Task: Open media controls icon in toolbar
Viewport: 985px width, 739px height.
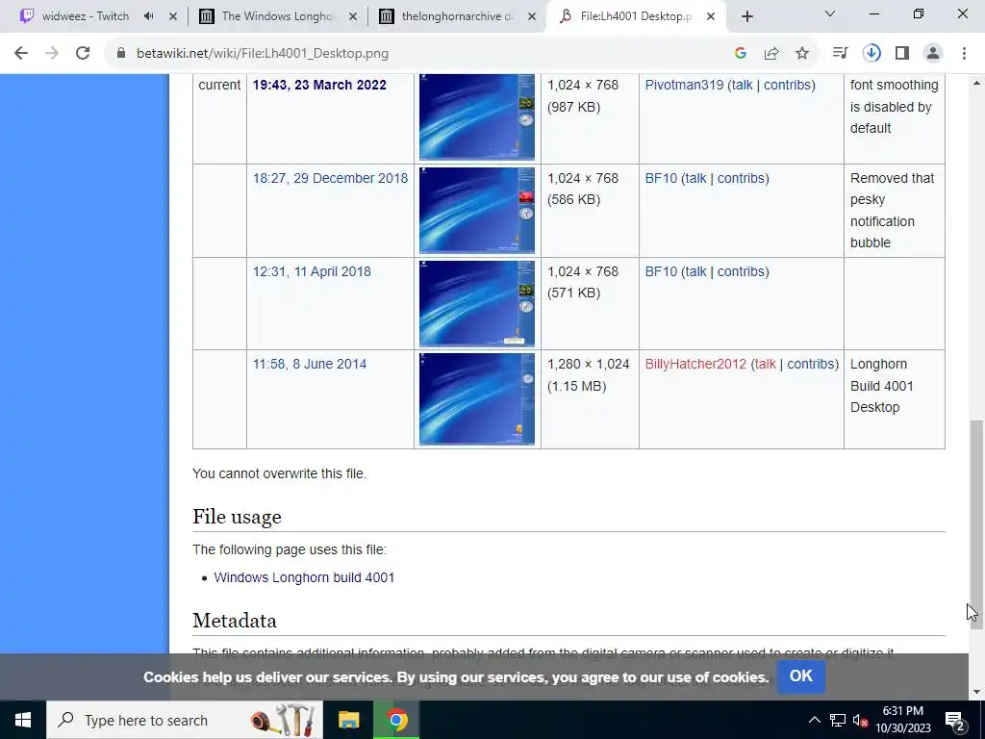Action: pyautogui.click(x=840, y=54)
